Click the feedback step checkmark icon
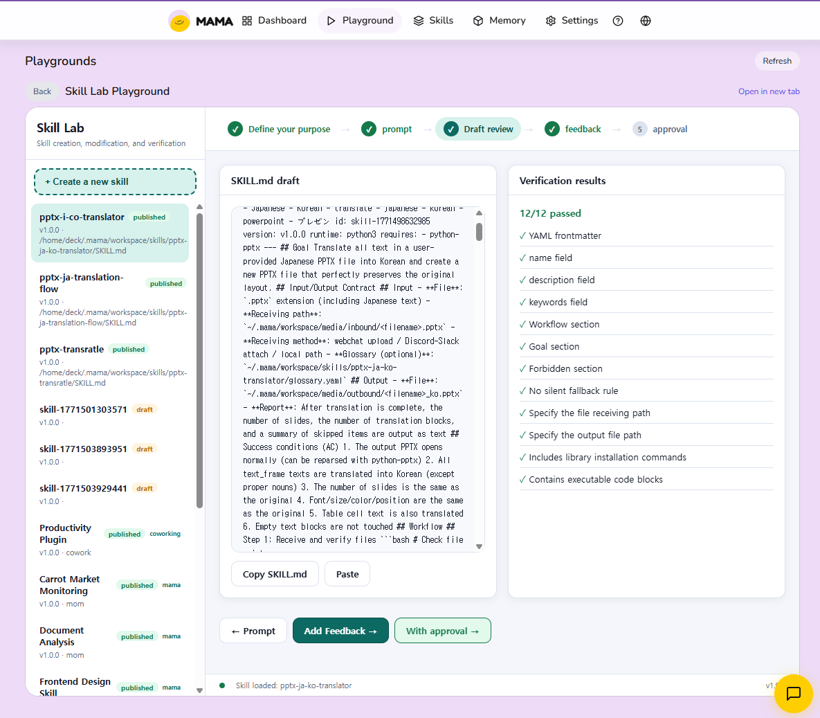The width and height of the screenshot is (820, 718). click(x=552, y=129)
